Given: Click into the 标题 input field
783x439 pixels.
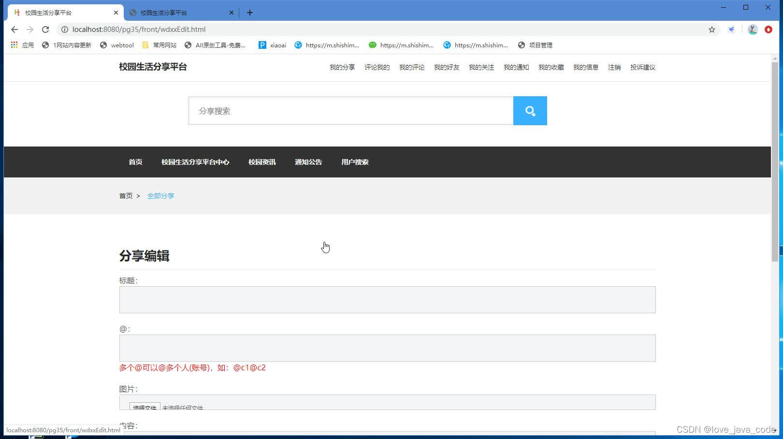Looking at the screenshot, I should pos(387,300).
